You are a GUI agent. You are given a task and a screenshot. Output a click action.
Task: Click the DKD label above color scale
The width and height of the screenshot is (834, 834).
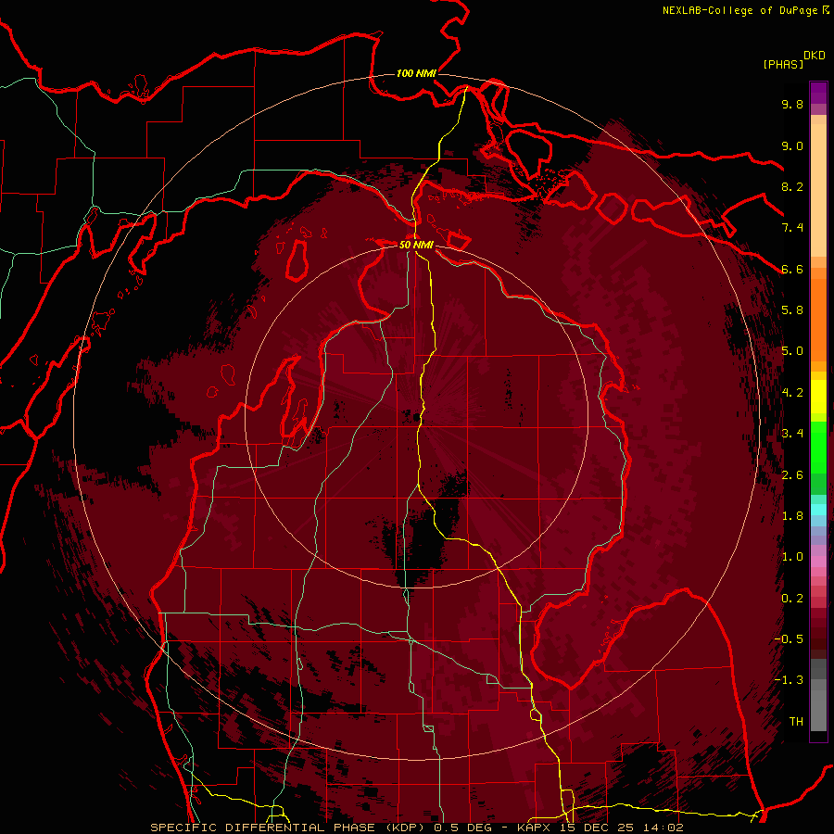pyautogui.click(x=815, y=56)
